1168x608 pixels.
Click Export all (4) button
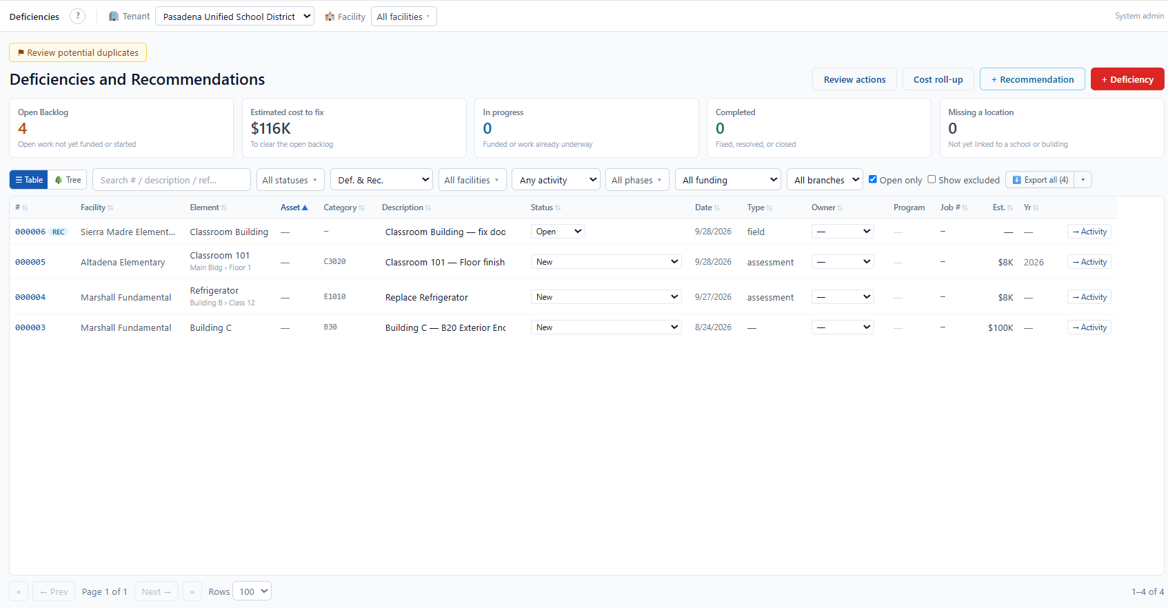[1040, 180]
